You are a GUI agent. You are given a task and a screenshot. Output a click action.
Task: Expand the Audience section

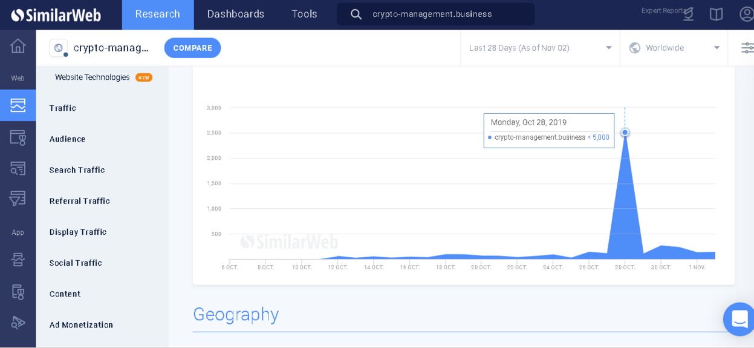pyautogui.click(x=67, y=139)
